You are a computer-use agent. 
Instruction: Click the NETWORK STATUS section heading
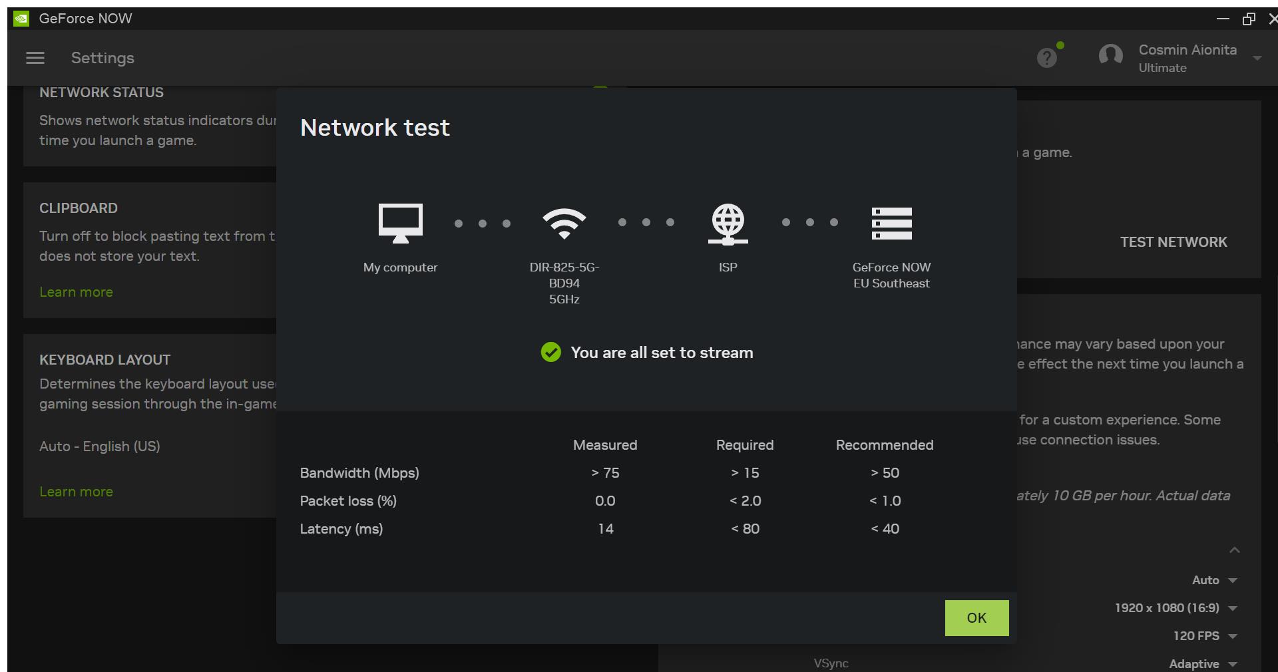(101, 92)
